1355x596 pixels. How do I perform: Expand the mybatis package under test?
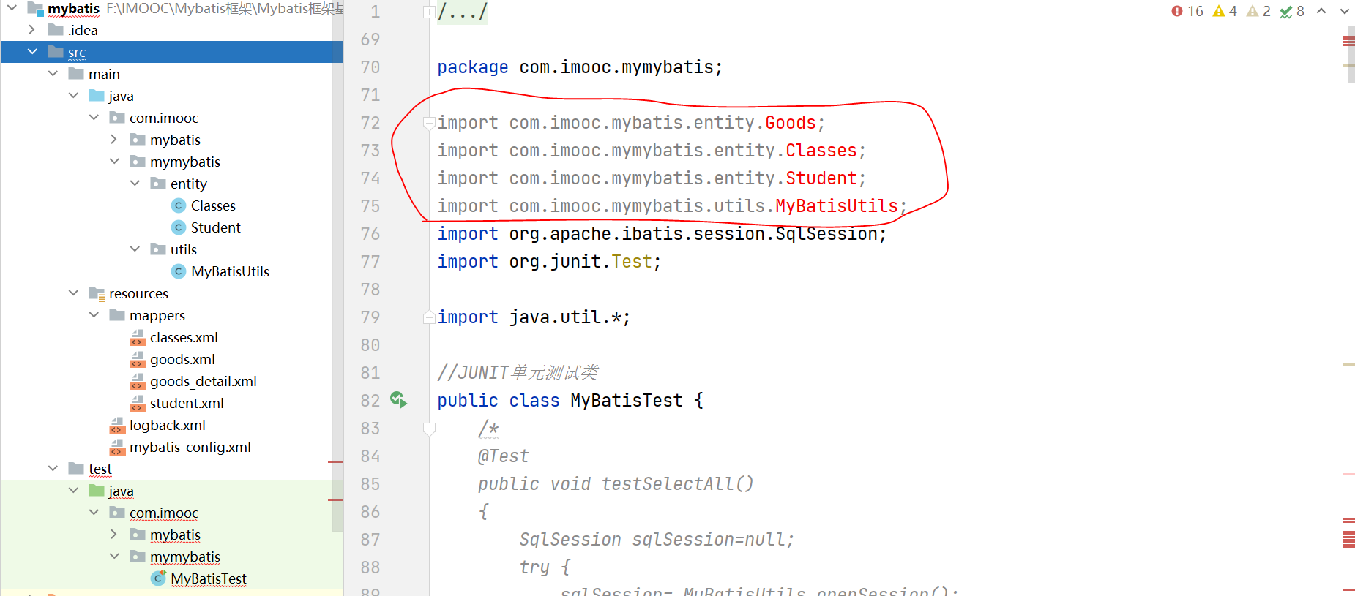tap(113, 535)
